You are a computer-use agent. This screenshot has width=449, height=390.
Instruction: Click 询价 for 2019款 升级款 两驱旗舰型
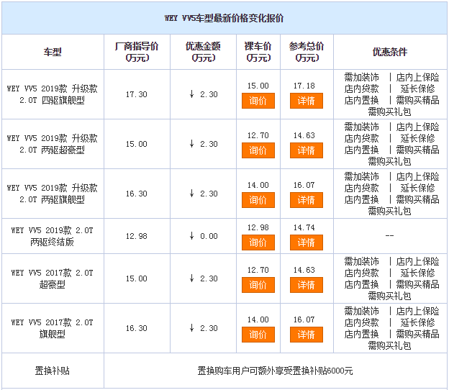pos(258,200)
